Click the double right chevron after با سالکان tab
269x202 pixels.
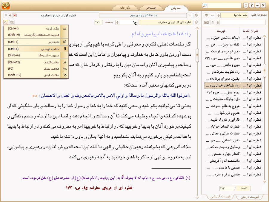coord(190,15)
